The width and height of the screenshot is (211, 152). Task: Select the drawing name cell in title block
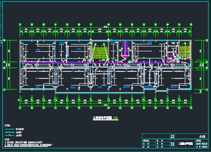click(x=186, y=144)
